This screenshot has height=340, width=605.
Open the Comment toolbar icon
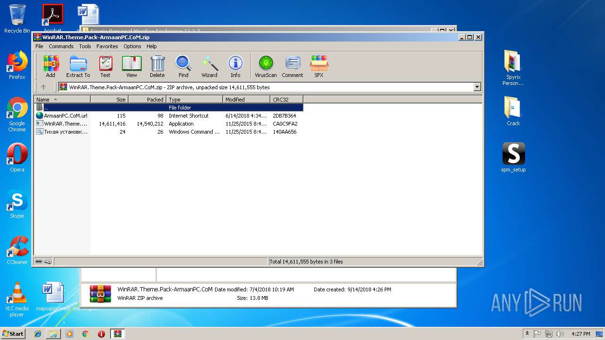pyautogui.click(x=293, y=66)
